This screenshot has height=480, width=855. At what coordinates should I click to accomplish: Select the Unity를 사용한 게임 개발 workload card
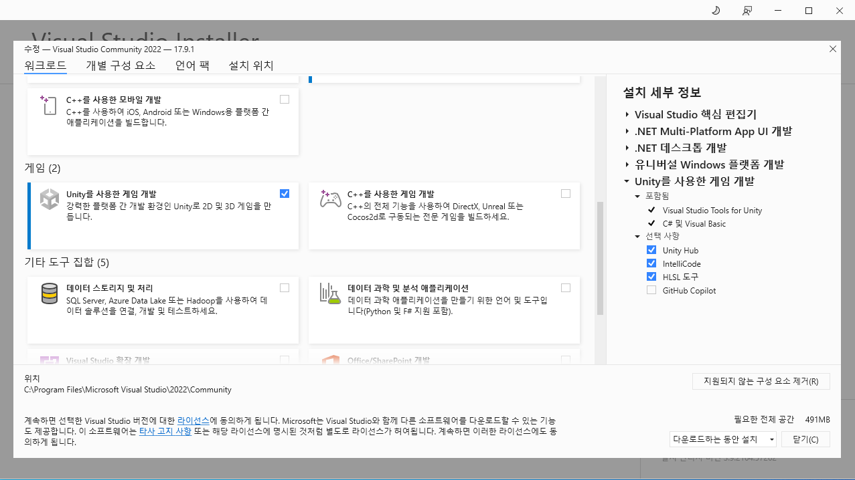pyautogui.click(x=163, y=216)
